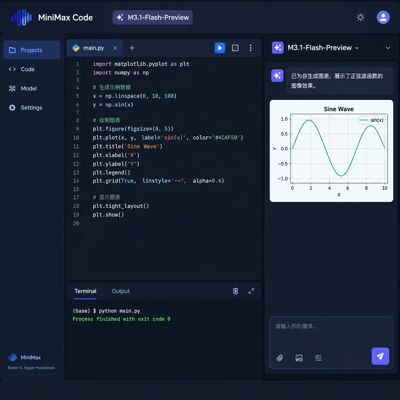Expand the terminal panel to fullscreen
The image size is (400, 400).
tap(251, 291)
